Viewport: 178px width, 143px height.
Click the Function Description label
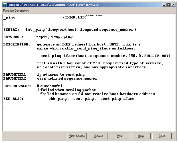16,11
